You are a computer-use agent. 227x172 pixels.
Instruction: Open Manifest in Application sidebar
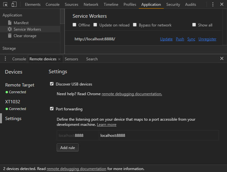click(x=21, y=23)
